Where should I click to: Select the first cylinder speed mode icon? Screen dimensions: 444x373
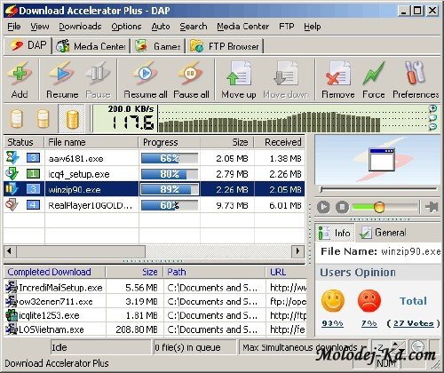pos(17,118)
